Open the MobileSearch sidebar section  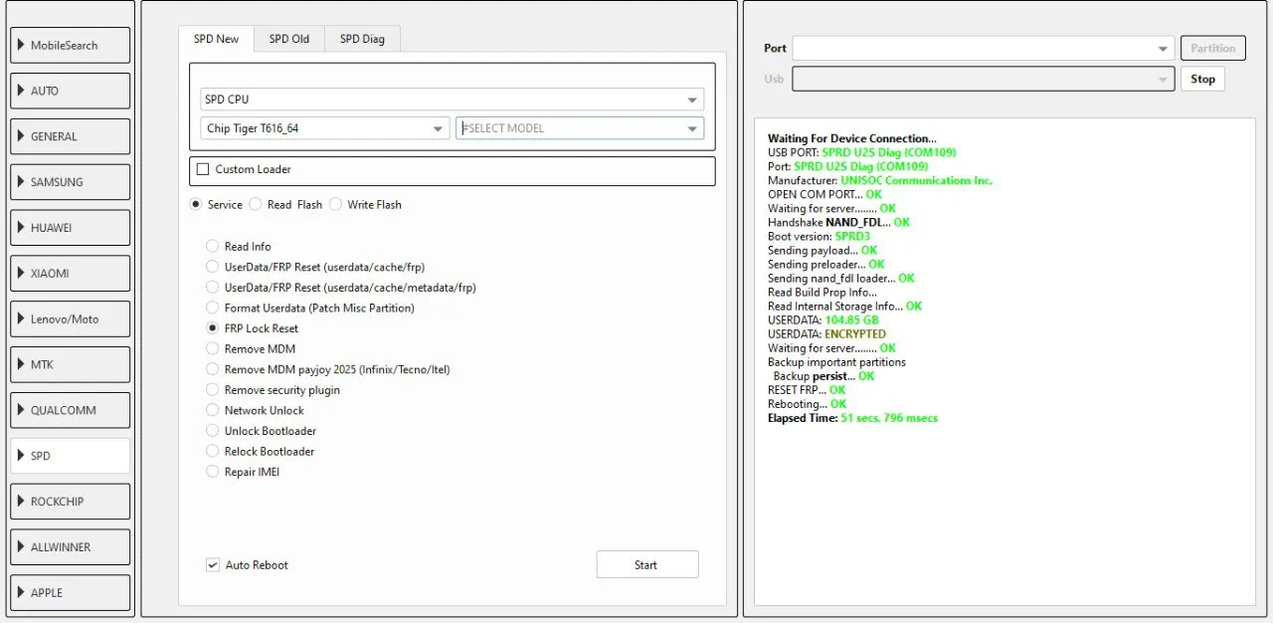[x=71, y=45]
